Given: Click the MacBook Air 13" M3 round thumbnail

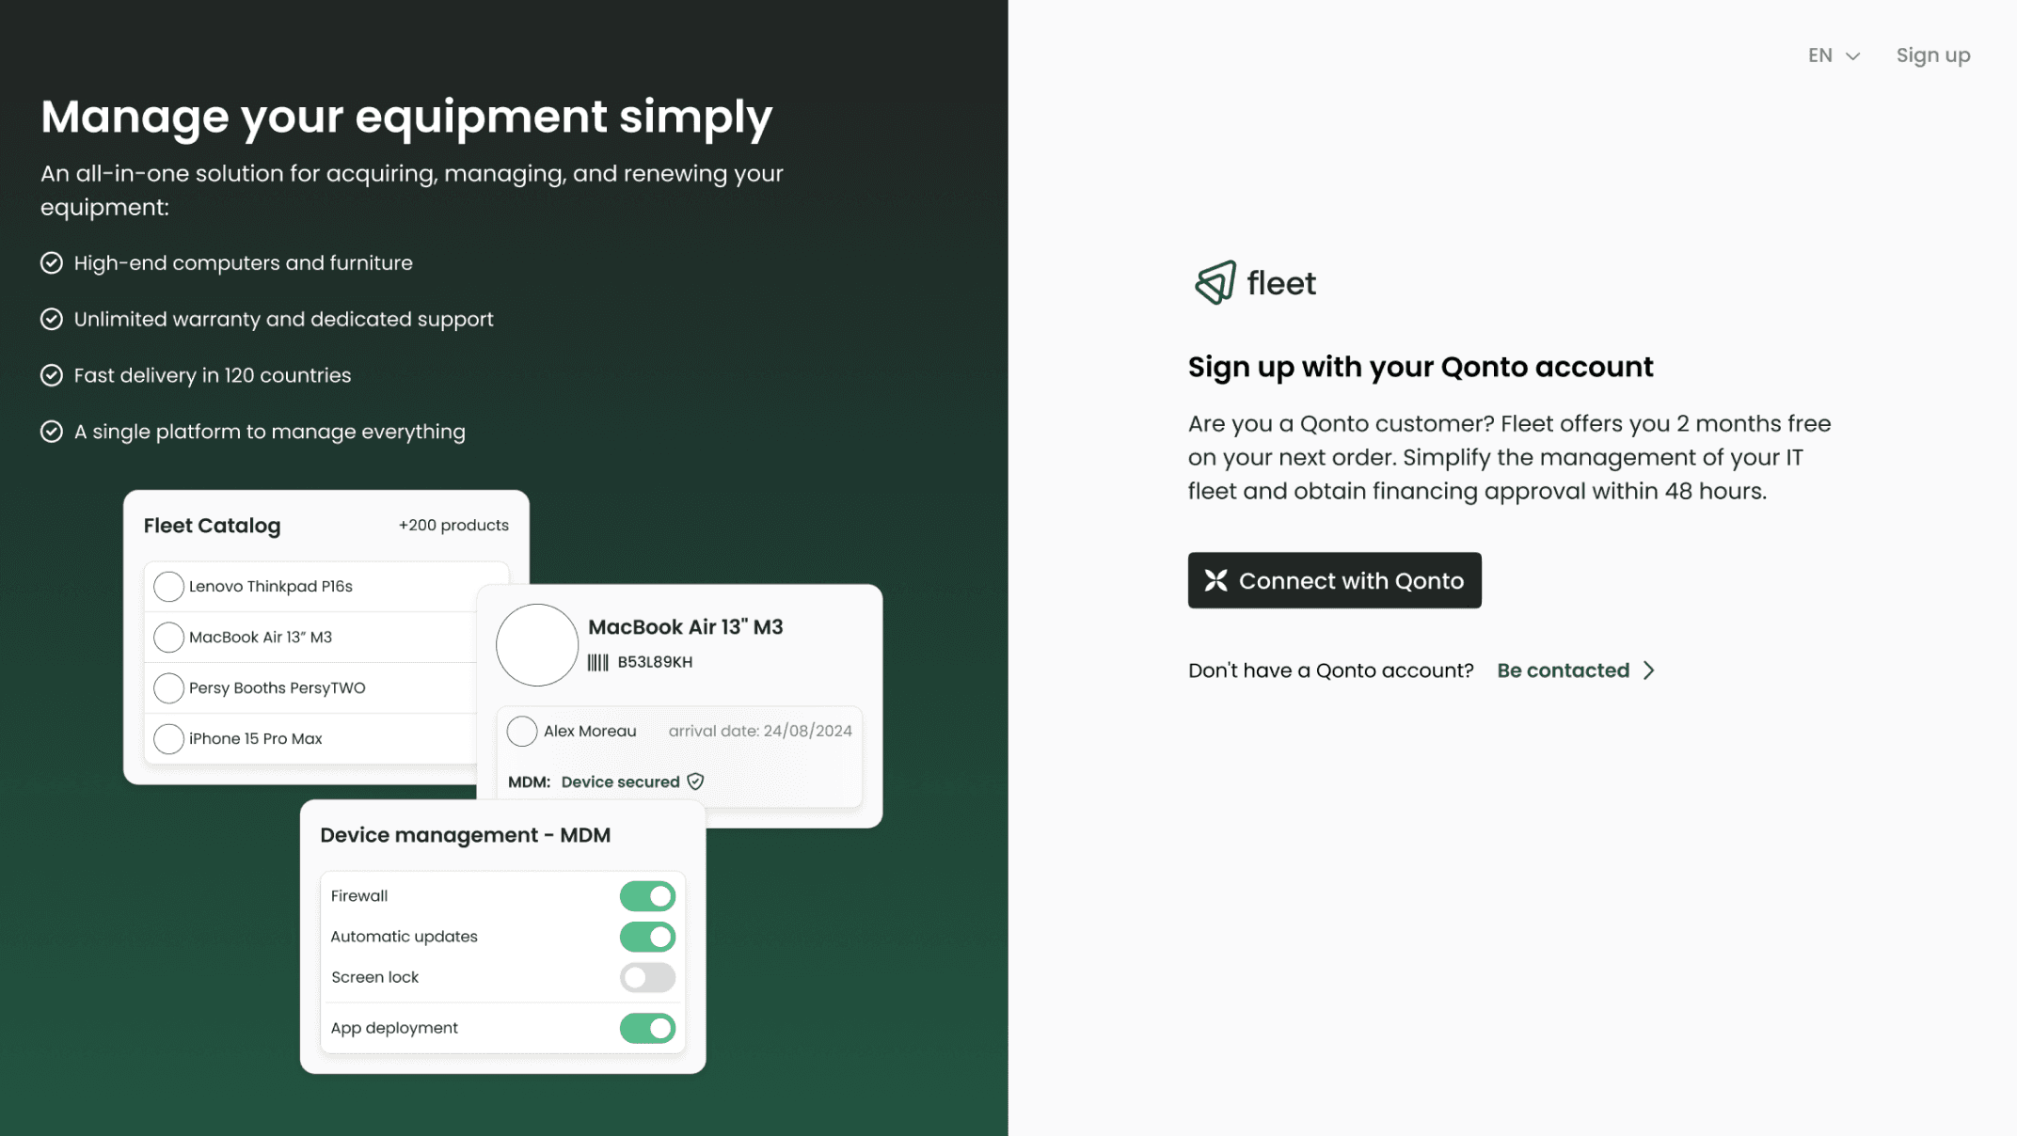Looking at the screenshot, I should (537, 645).
